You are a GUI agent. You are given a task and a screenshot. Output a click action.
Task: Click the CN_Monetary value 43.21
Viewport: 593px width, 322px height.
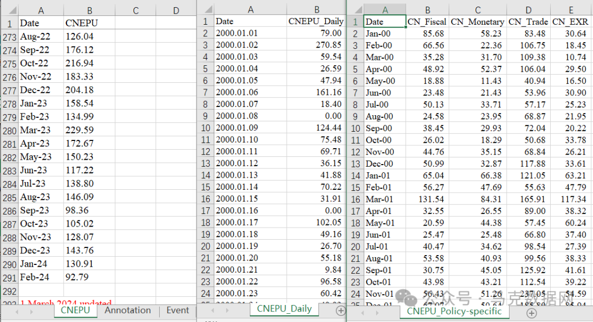[x=478, y=282]
